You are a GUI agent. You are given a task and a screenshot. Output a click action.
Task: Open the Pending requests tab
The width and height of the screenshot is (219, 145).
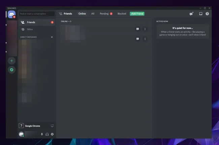point(106,14)
